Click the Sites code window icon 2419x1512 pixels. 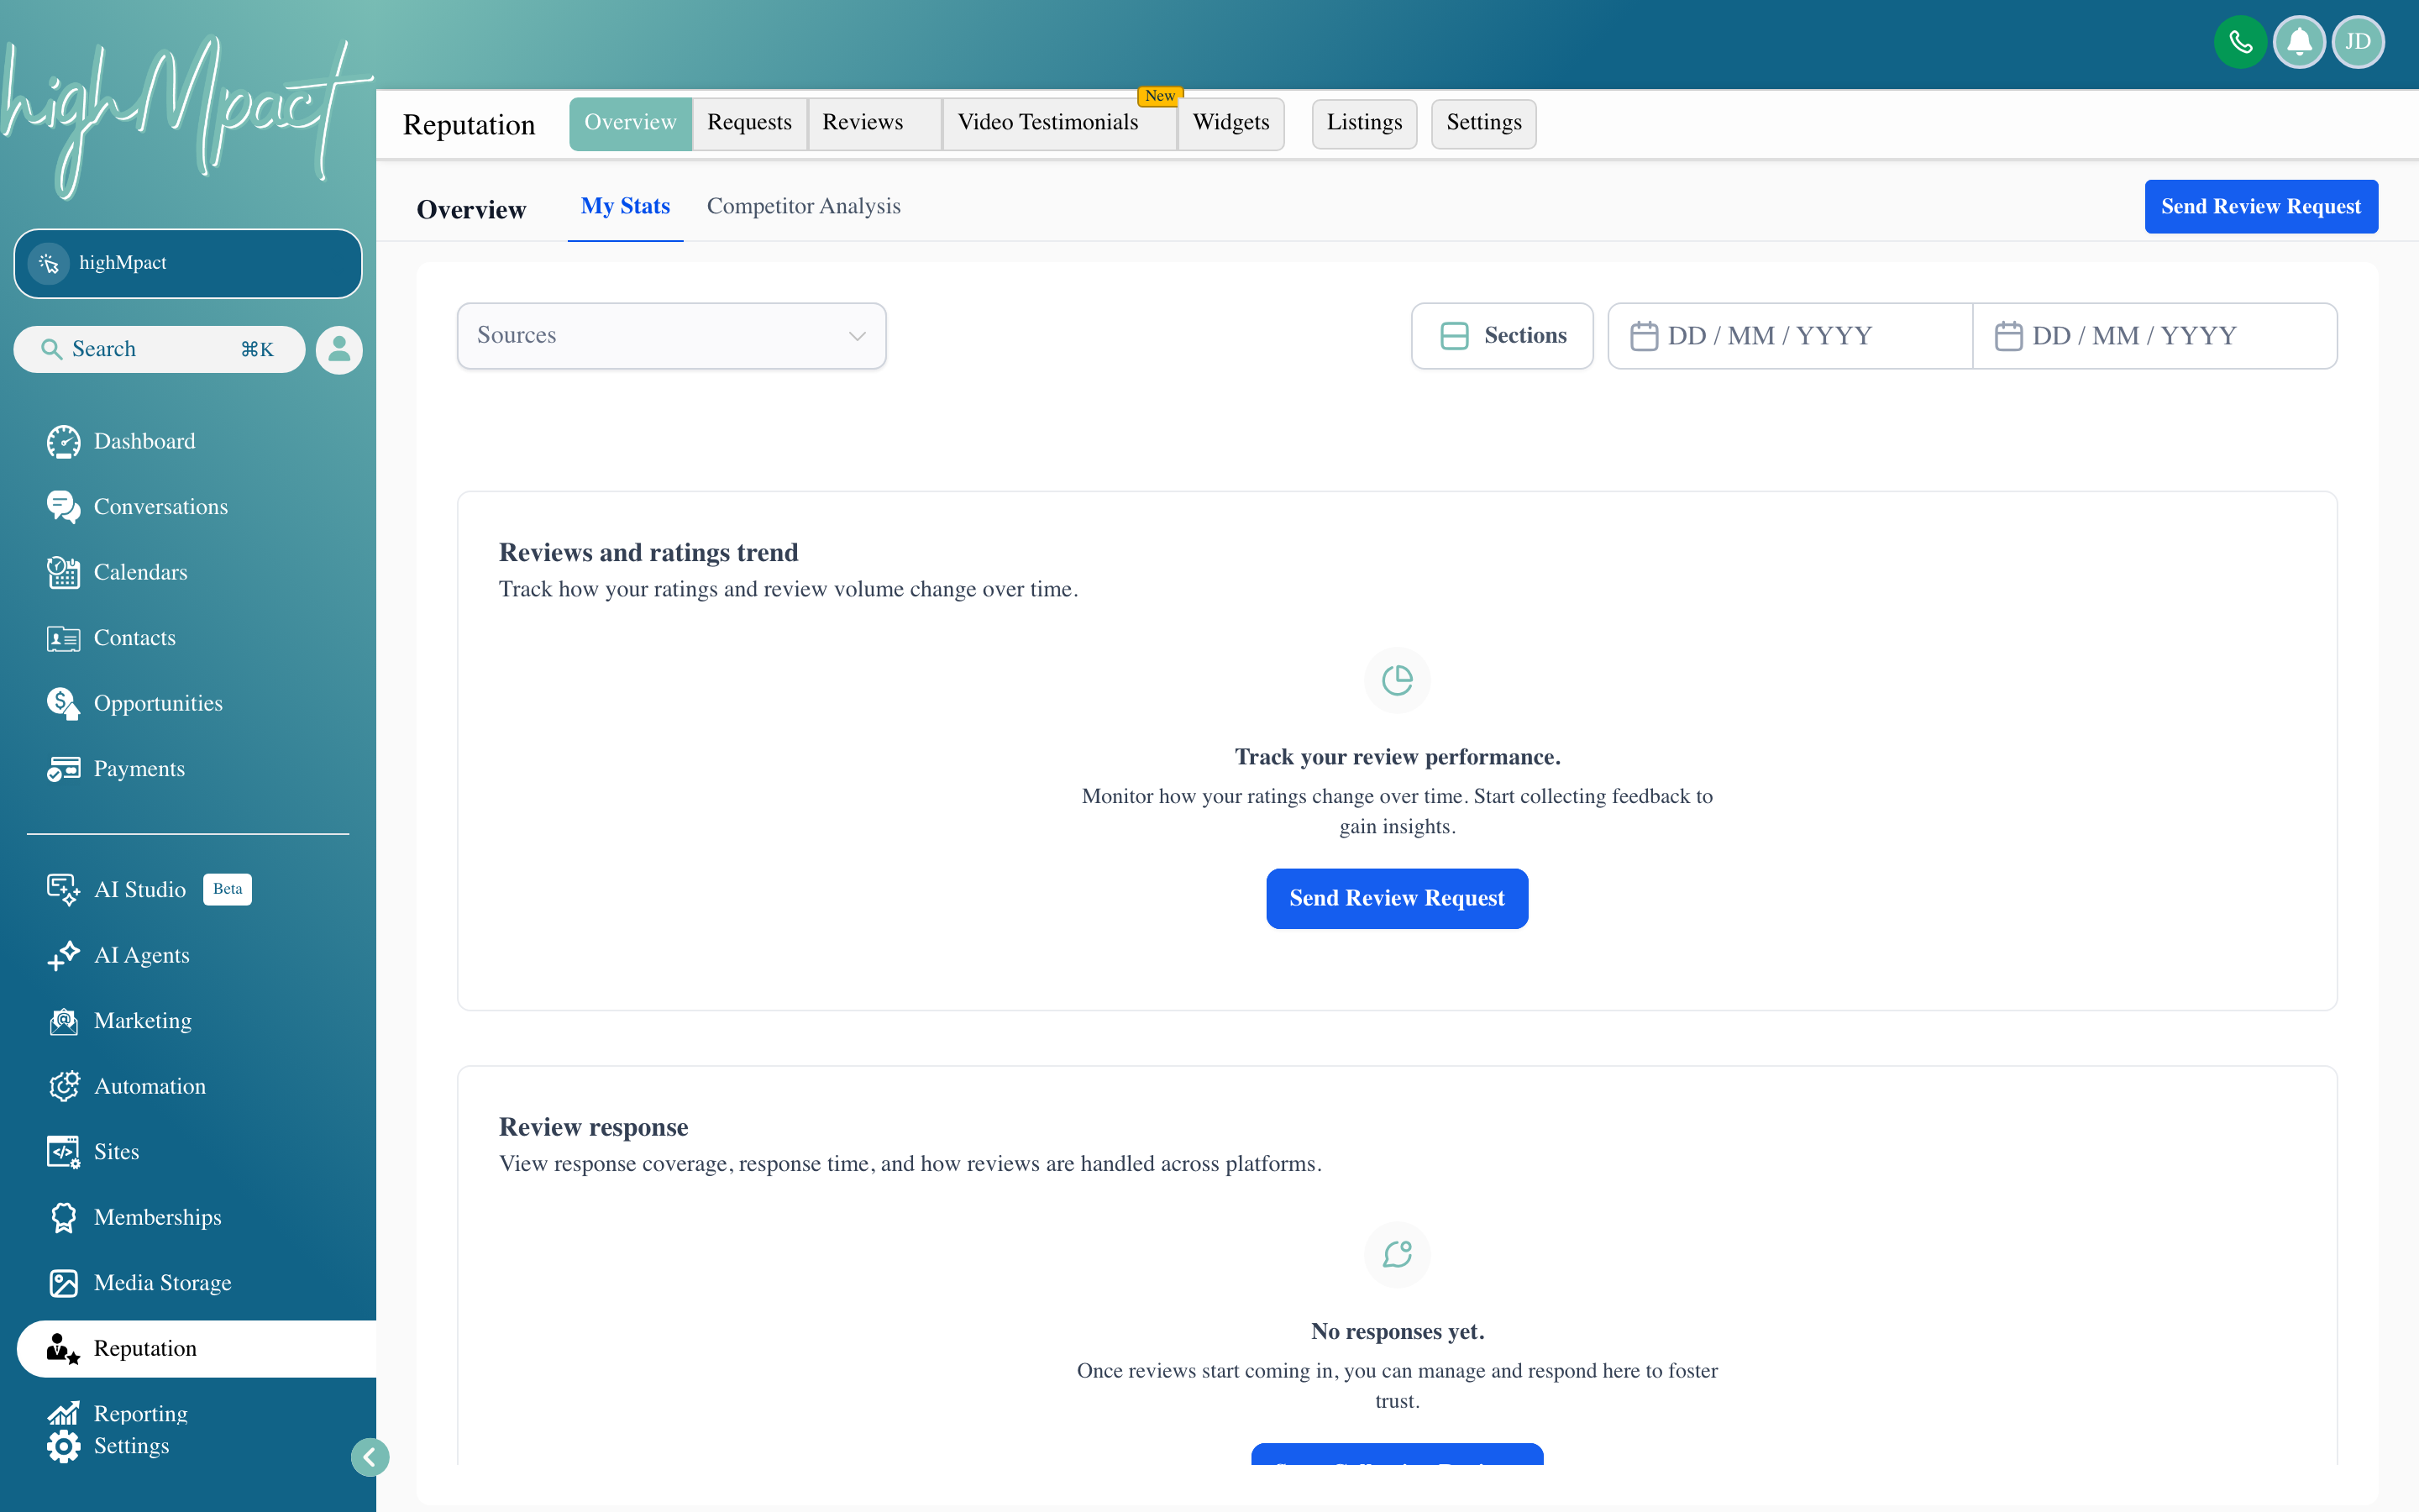(63, 1152)
